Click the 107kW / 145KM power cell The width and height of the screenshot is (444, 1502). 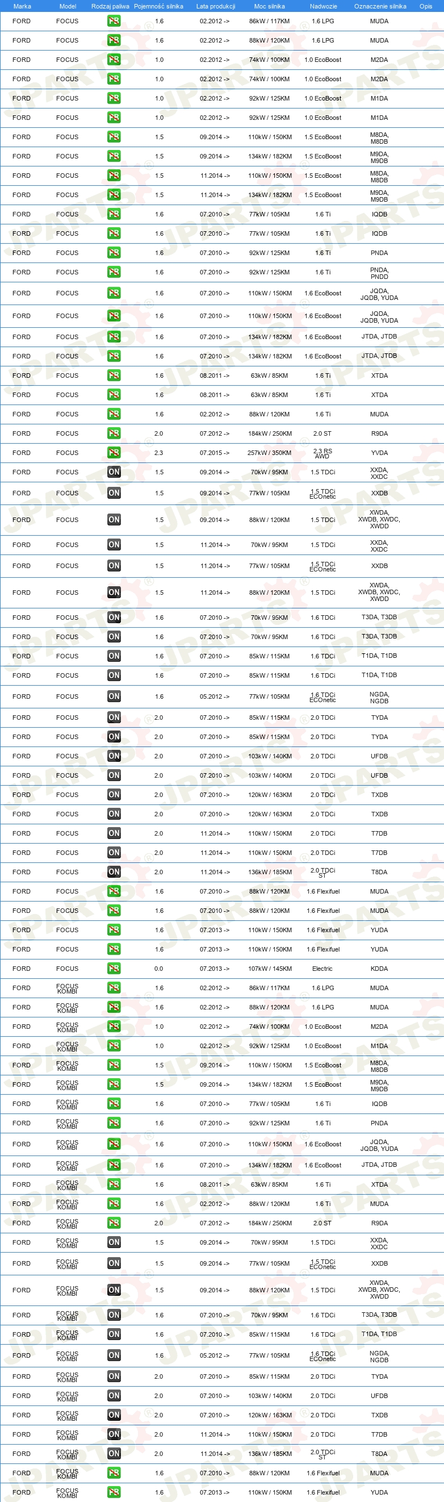point(269,969)
